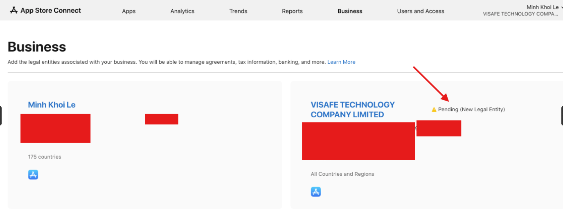Click the dark handle on the left edge
Viewport: 563px width, 213px height.
tap(1, 116)
